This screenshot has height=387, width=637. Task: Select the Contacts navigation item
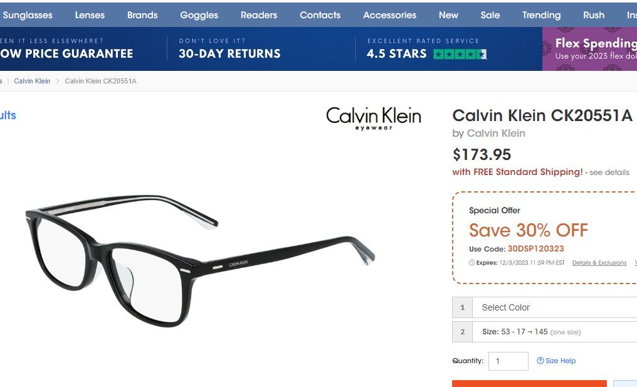320,15
